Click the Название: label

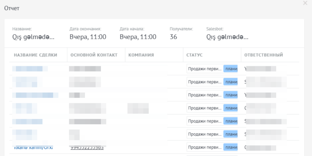22,29
